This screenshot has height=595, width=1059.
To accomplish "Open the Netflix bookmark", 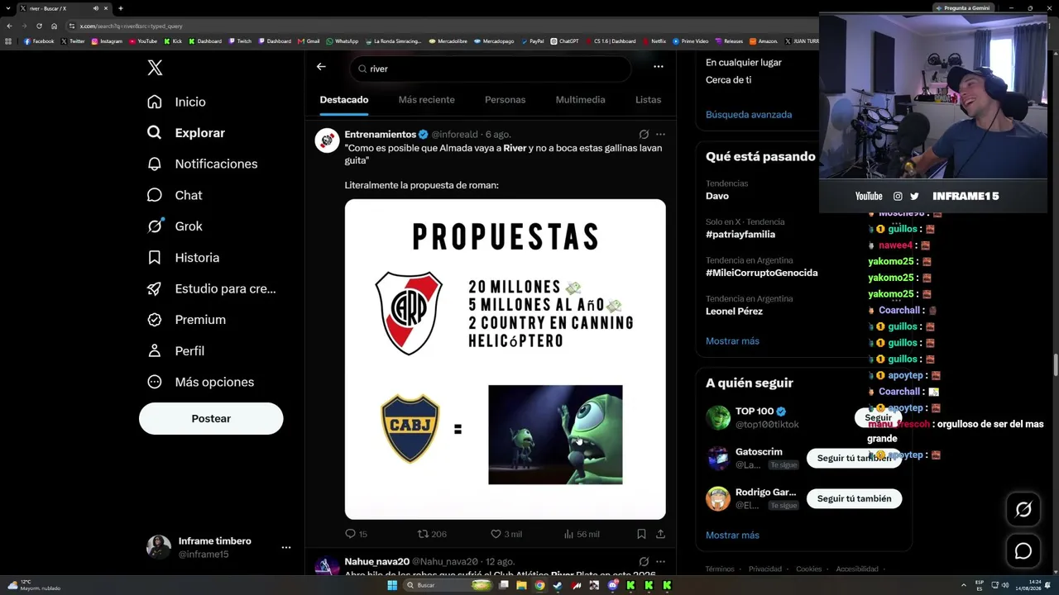I will tap(654, 41).
